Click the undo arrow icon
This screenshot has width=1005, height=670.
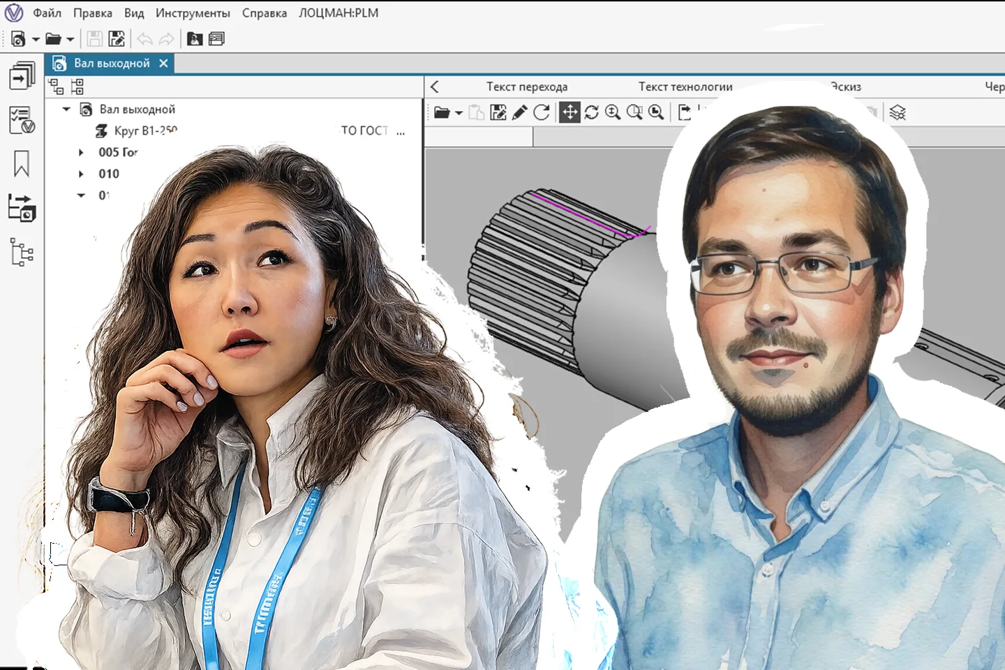[144, 39]
